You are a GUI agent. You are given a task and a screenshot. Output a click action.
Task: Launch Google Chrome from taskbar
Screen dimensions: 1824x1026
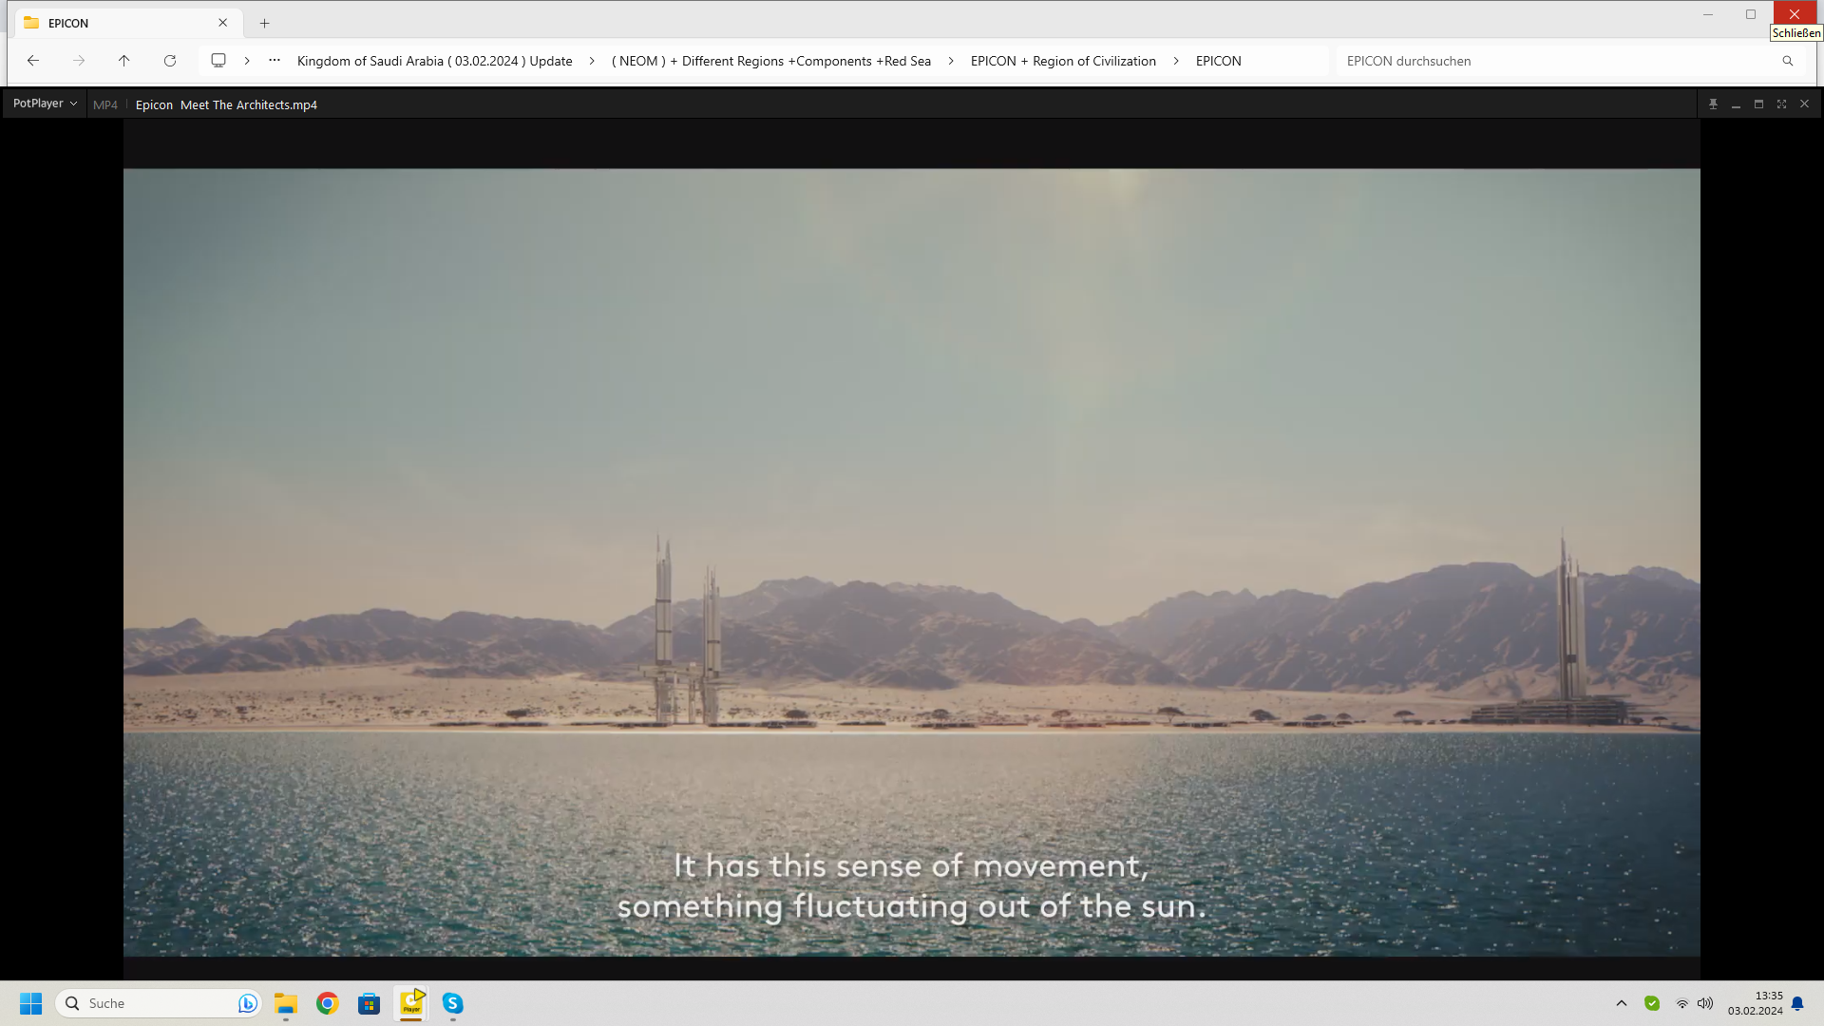[328, 1003]
